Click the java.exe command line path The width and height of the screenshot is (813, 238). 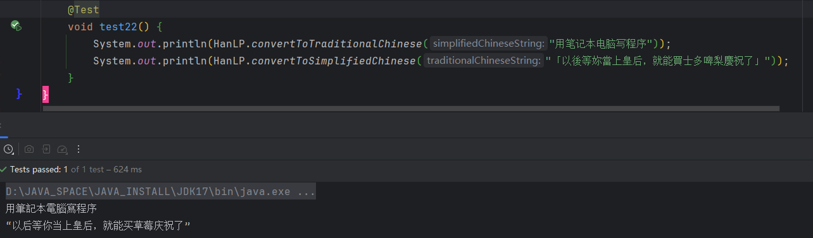(161, 192)
